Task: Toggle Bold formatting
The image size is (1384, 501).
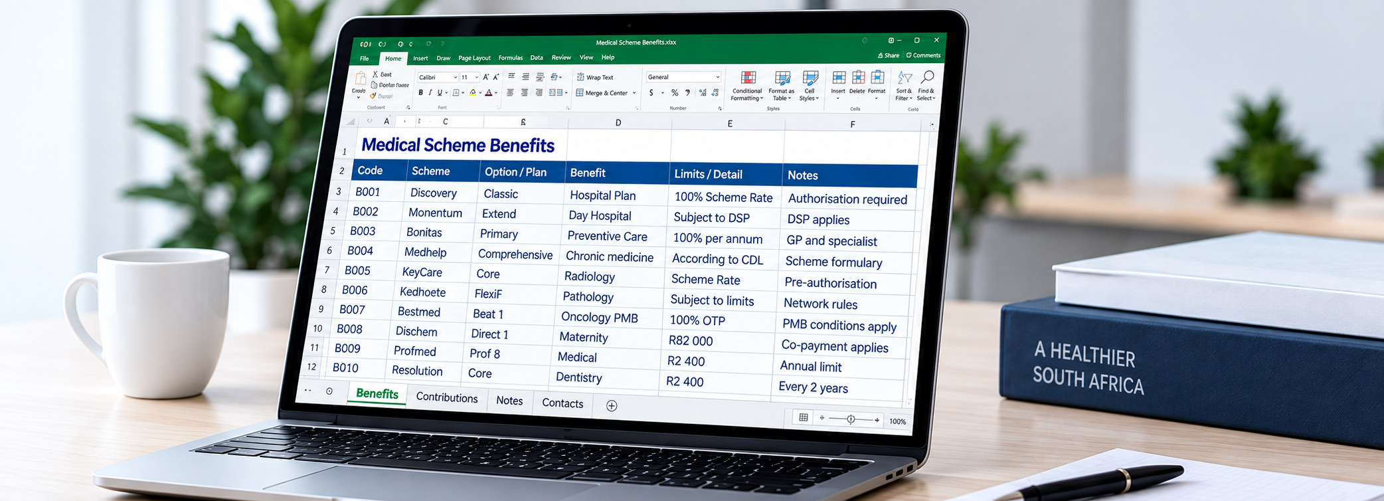Action: tap(420, 92)
